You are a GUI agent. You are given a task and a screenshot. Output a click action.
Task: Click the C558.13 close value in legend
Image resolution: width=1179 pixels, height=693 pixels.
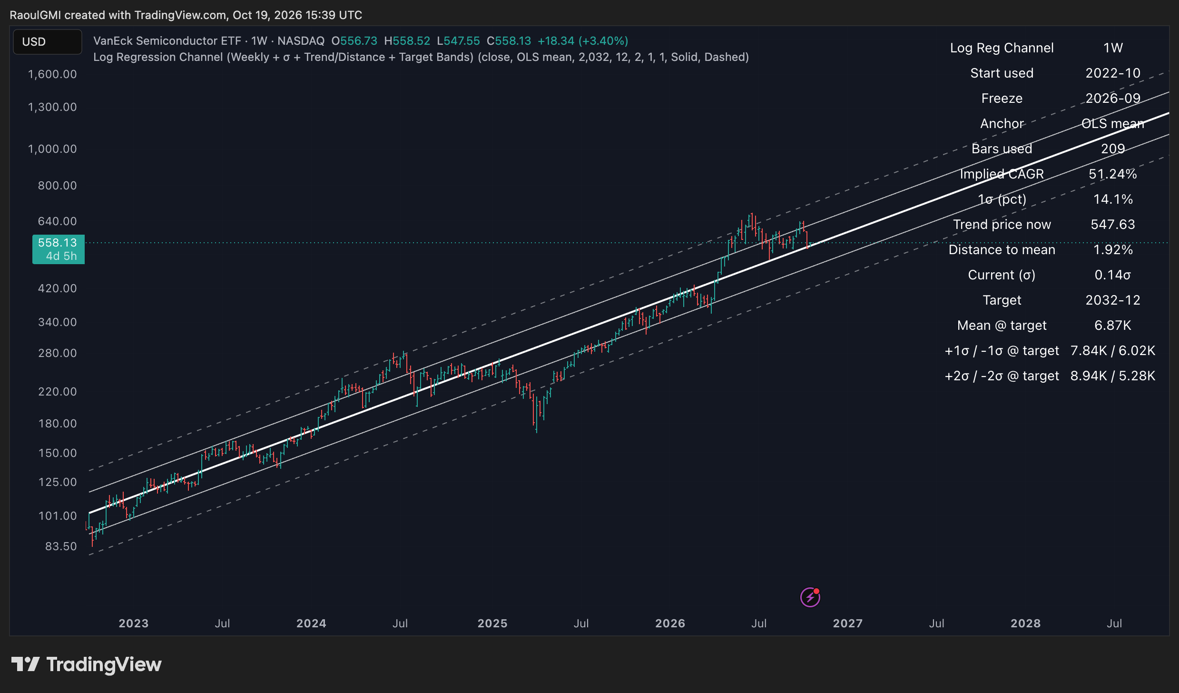coord(509,41)
